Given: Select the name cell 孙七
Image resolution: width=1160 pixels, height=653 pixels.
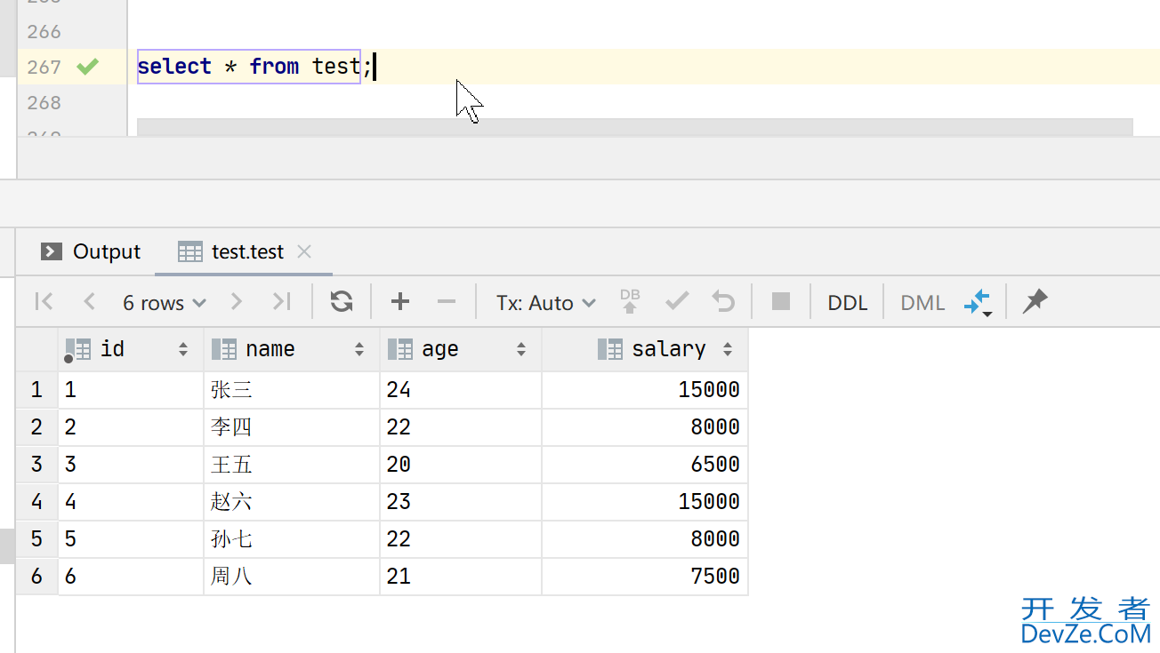Looking at the screenshot, I should point(292,538).
